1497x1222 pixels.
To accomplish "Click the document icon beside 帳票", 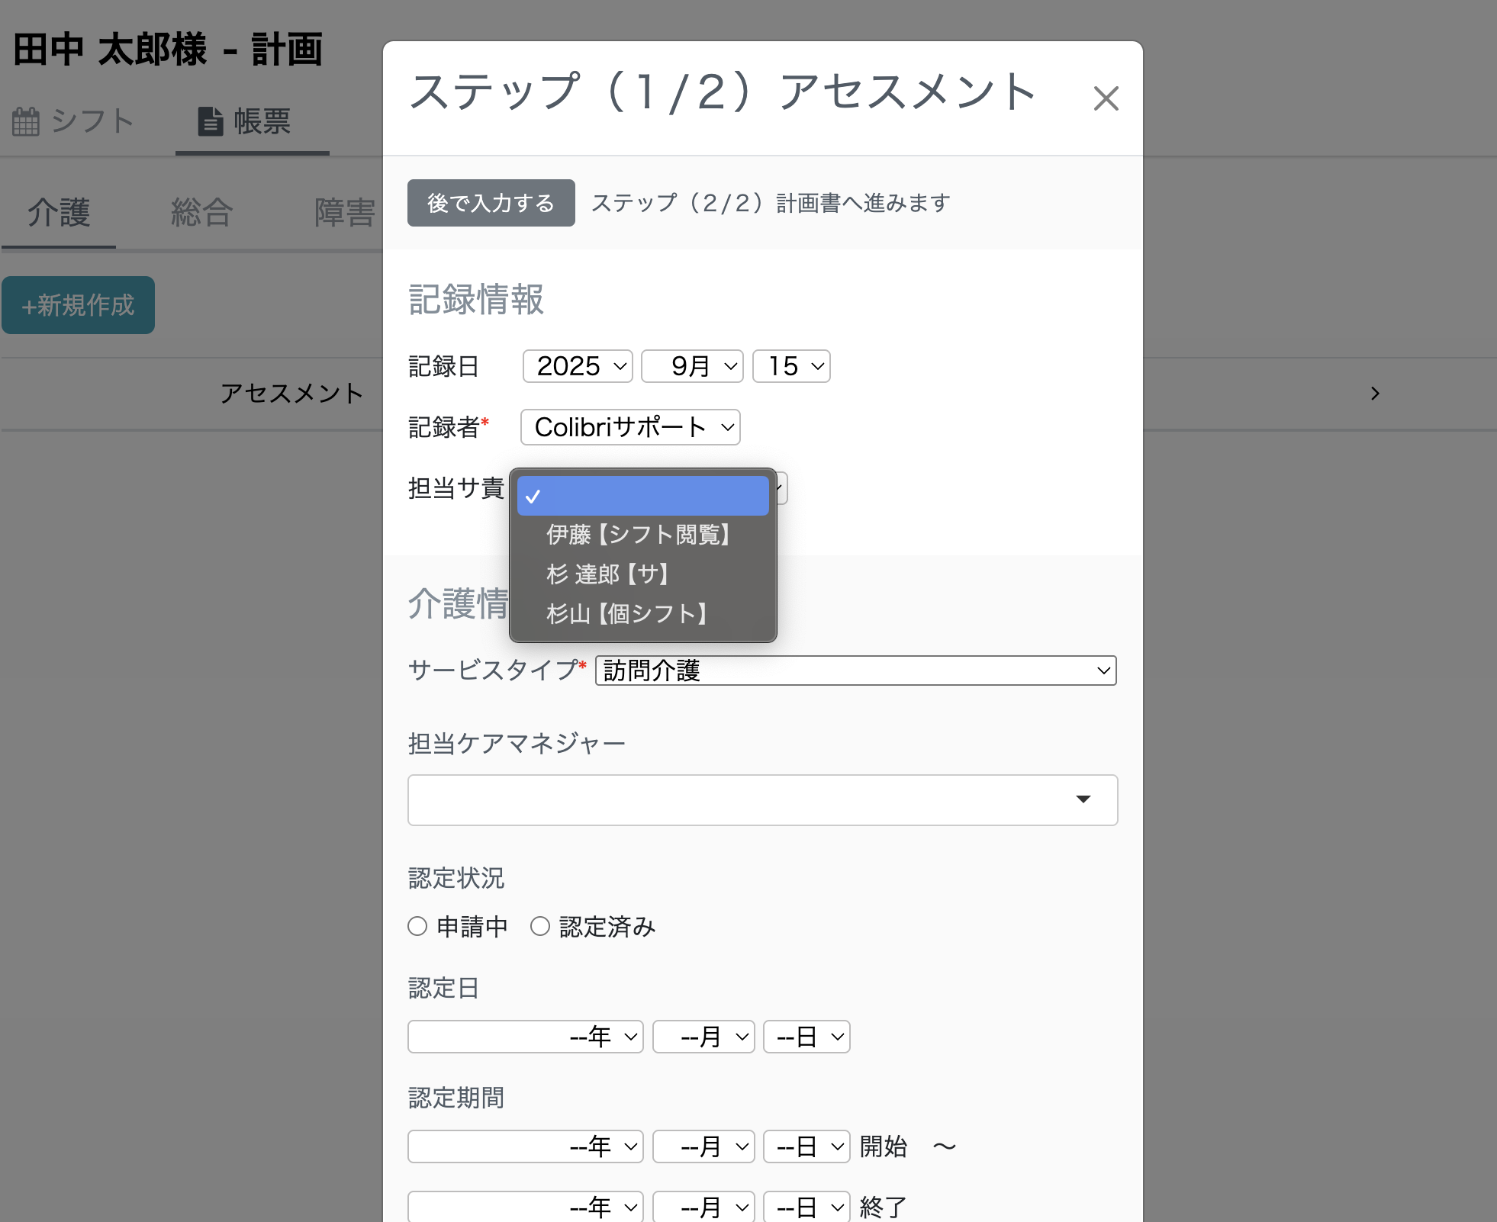I will coord(211,121).
